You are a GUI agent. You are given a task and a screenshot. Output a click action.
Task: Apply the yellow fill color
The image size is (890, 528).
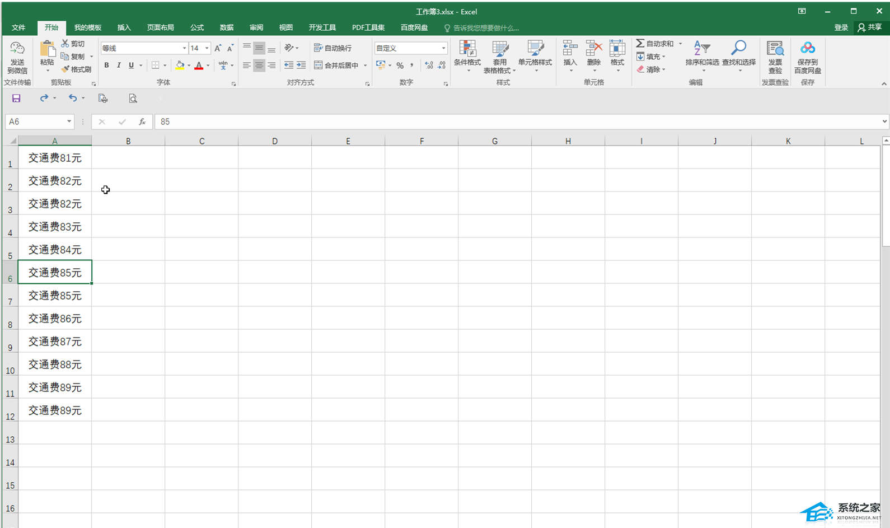coord(180,66)
